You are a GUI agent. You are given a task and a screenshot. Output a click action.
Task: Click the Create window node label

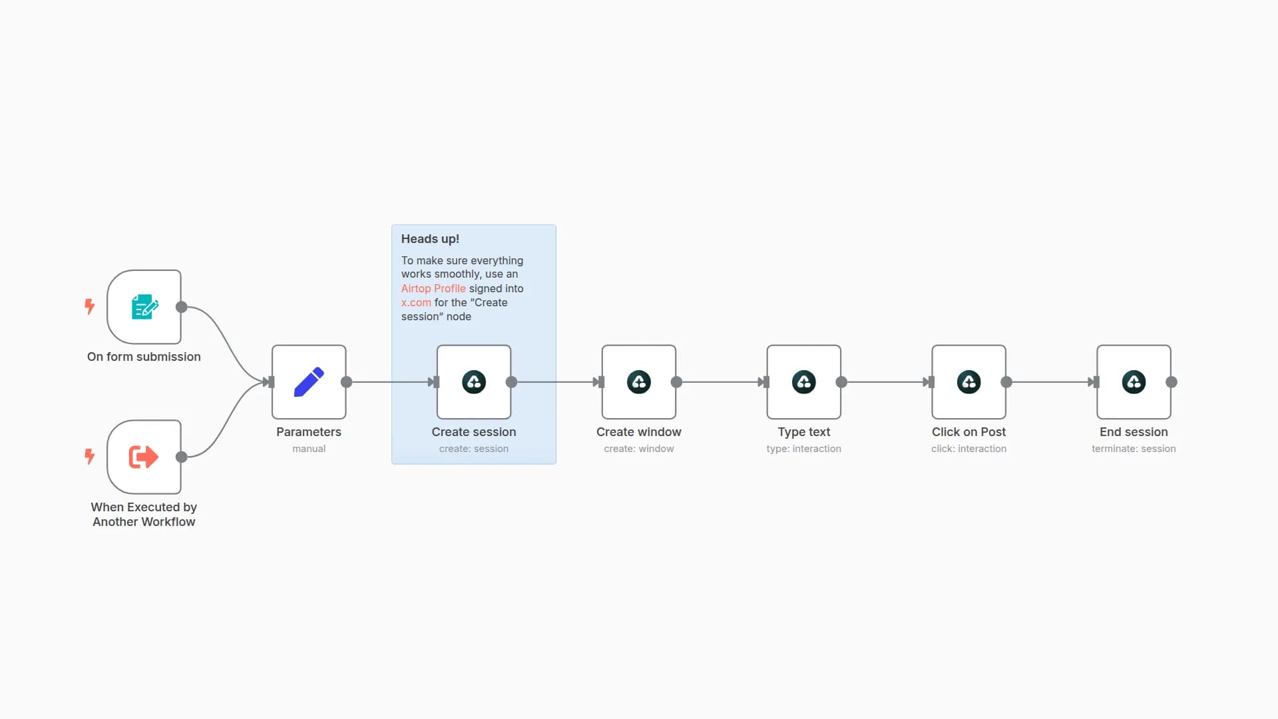(639, 432)
